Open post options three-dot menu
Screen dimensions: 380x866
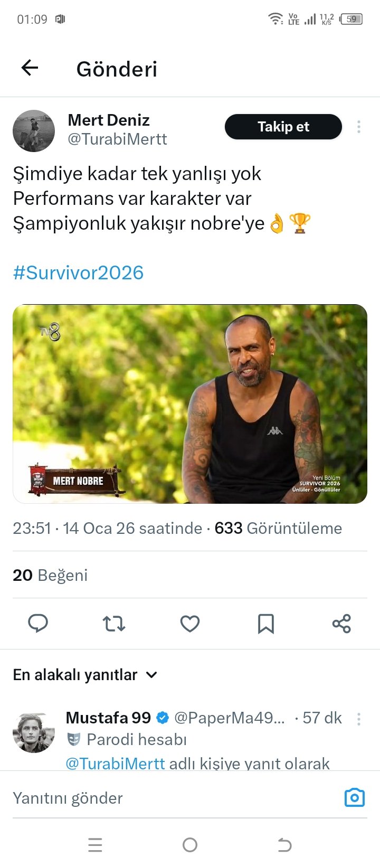(359, 127)
